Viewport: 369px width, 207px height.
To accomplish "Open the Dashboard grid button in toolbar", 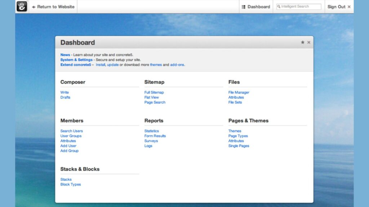I will [256, 7].
